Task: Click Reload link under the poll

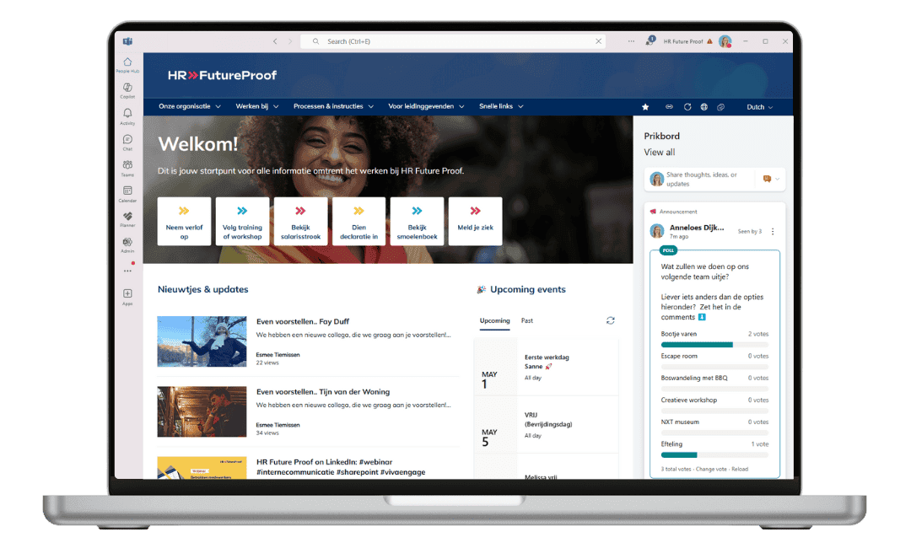Action: click(740, 469)
